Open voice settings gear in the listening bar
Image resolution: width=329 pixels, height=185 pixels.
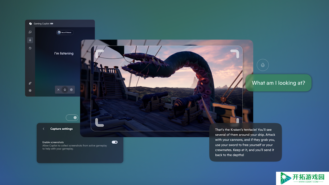coord(71,90)
